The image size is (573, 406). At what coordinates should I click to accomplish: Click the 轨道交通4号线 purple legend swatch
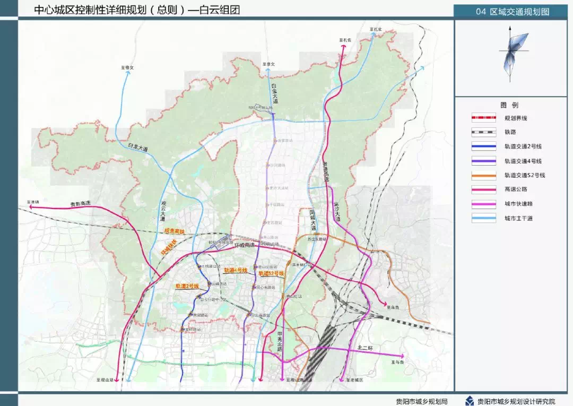pyautogui.click(x=483, y=161)
